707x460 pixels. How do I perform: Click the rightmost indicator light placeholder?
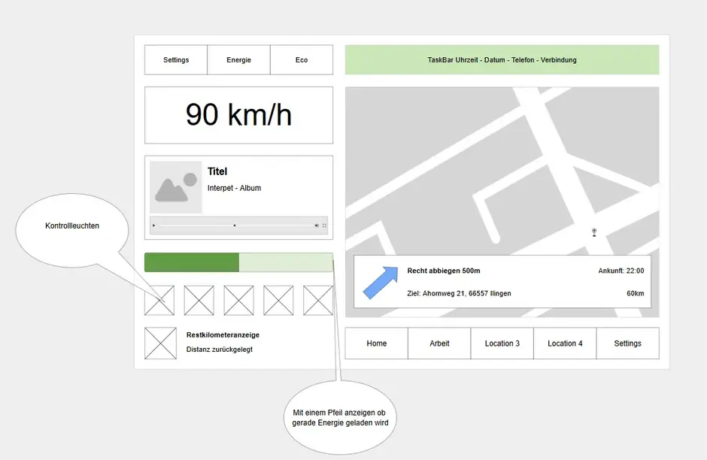coord(318,301)
